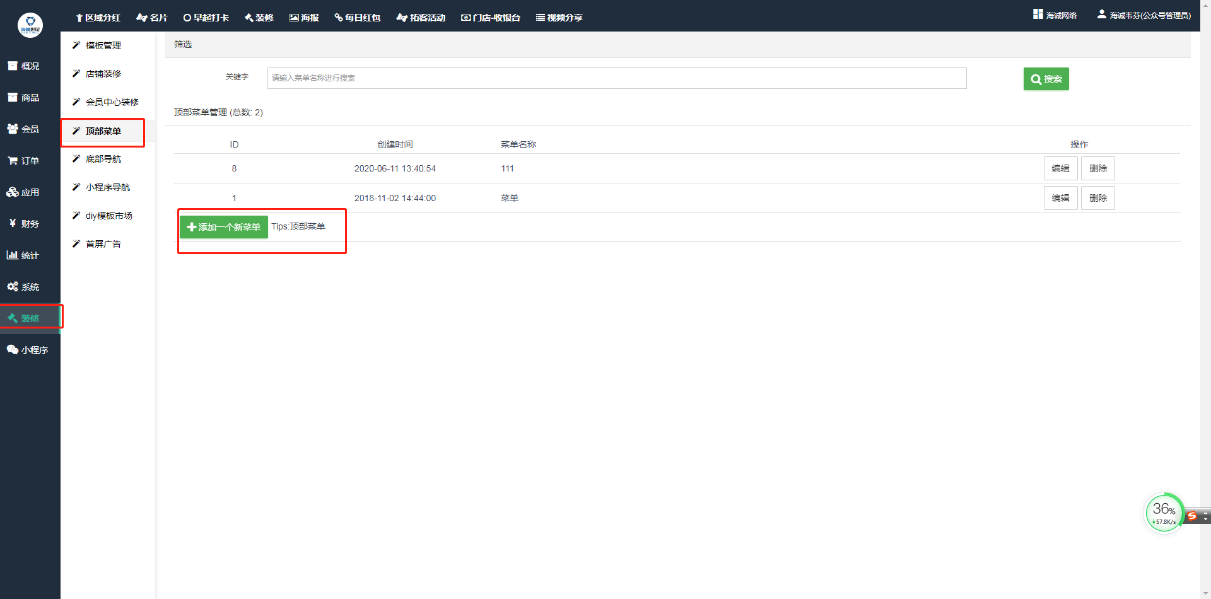Delete the menu named 111

1098,168
